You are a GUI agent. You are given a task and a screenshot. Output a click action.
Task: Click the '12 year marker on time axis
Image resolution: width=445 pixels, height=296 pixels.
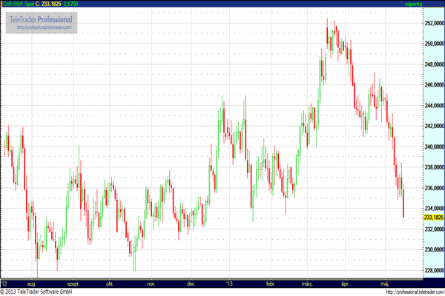tap(4, 283)
